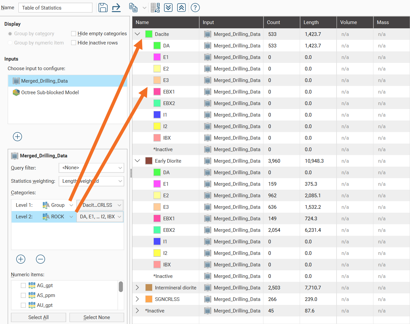
Task: Open Help using the question mark icon
Action: [x=195, y=8]
